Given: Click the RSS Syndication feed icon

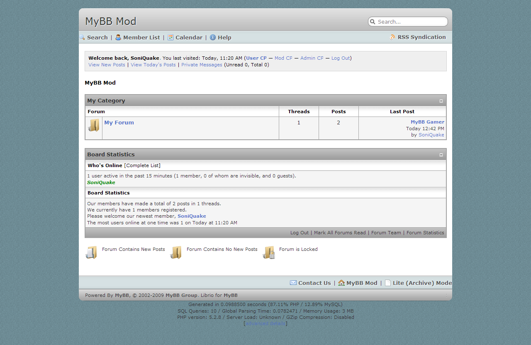Looking at the screenshot, I should point(392,37).
